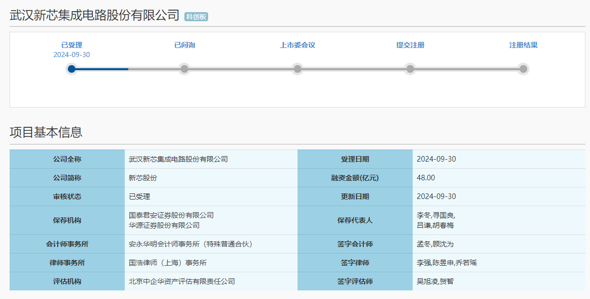This screenshot has height=299, width=590.
Task: Click the 融资金额 value 48.00
Action: [x=426, y=178]
